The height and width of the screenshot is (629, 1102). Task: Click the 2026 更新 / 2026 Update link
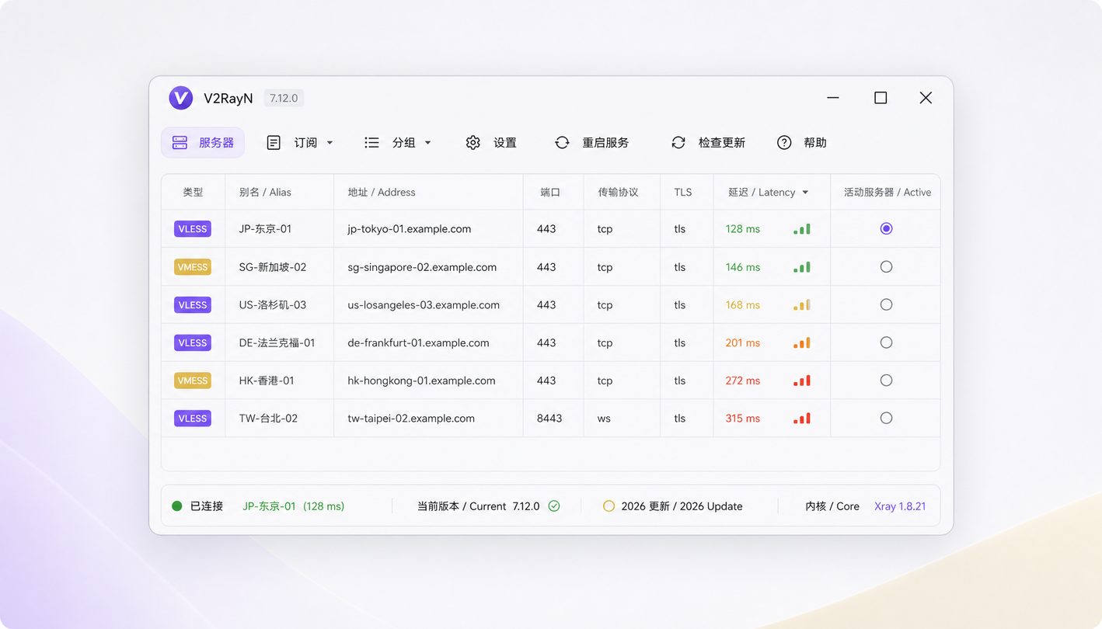(682, 506)
